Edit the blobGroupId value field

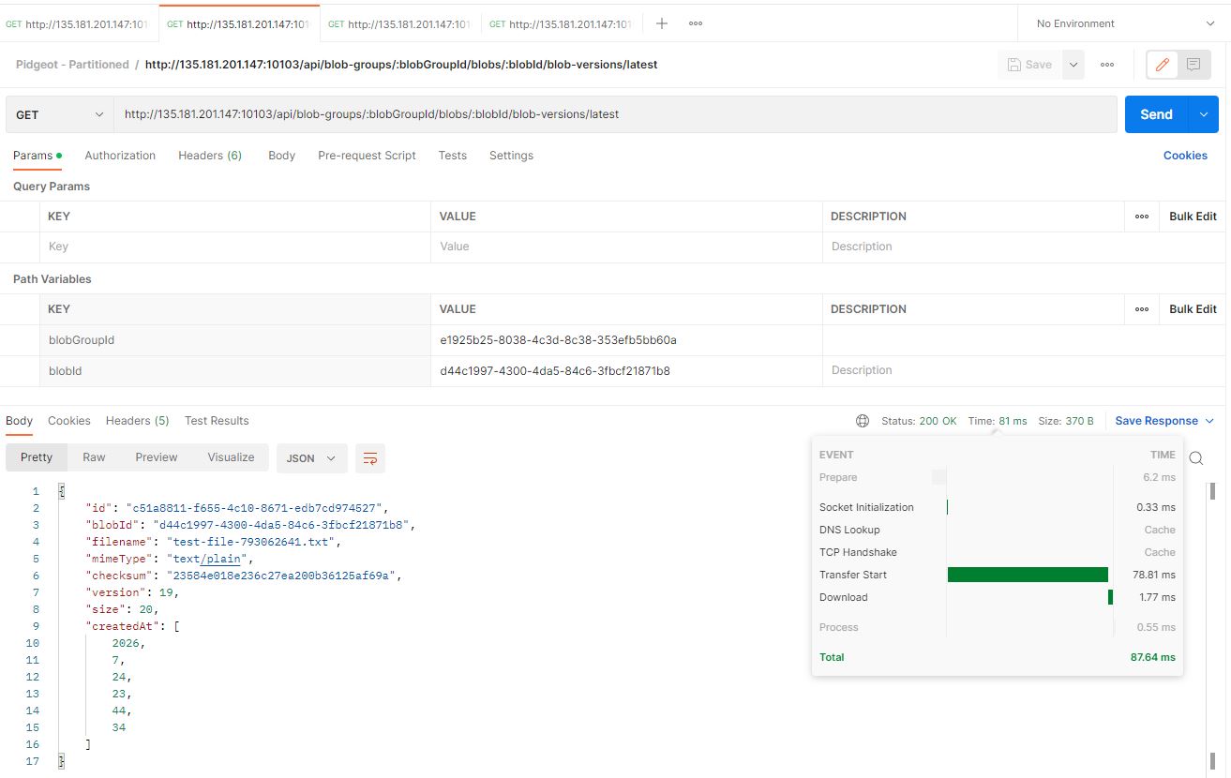(626, 340)
